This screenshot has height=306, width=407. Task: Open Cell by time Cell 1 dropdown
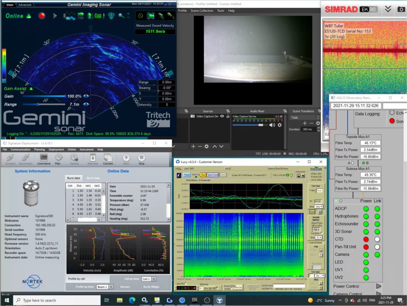tap(149, 279)
